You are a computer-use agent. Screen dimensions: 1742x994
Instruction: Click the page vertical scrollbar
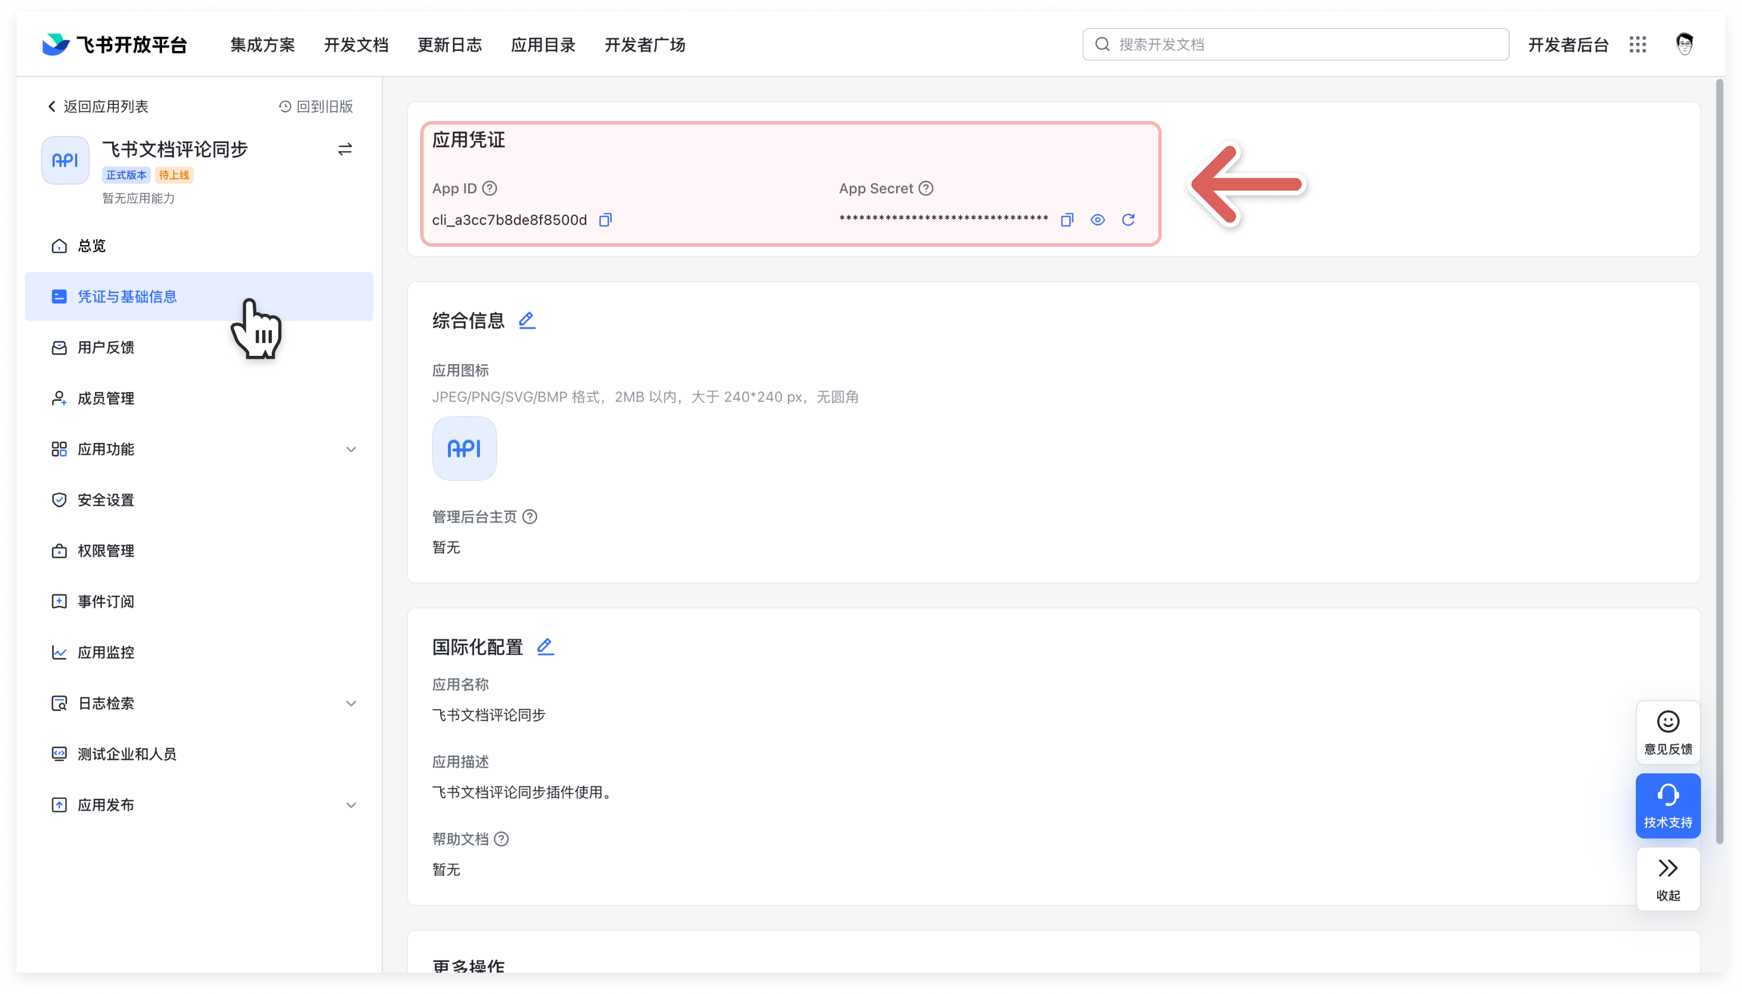click(x=1719, y=461)
